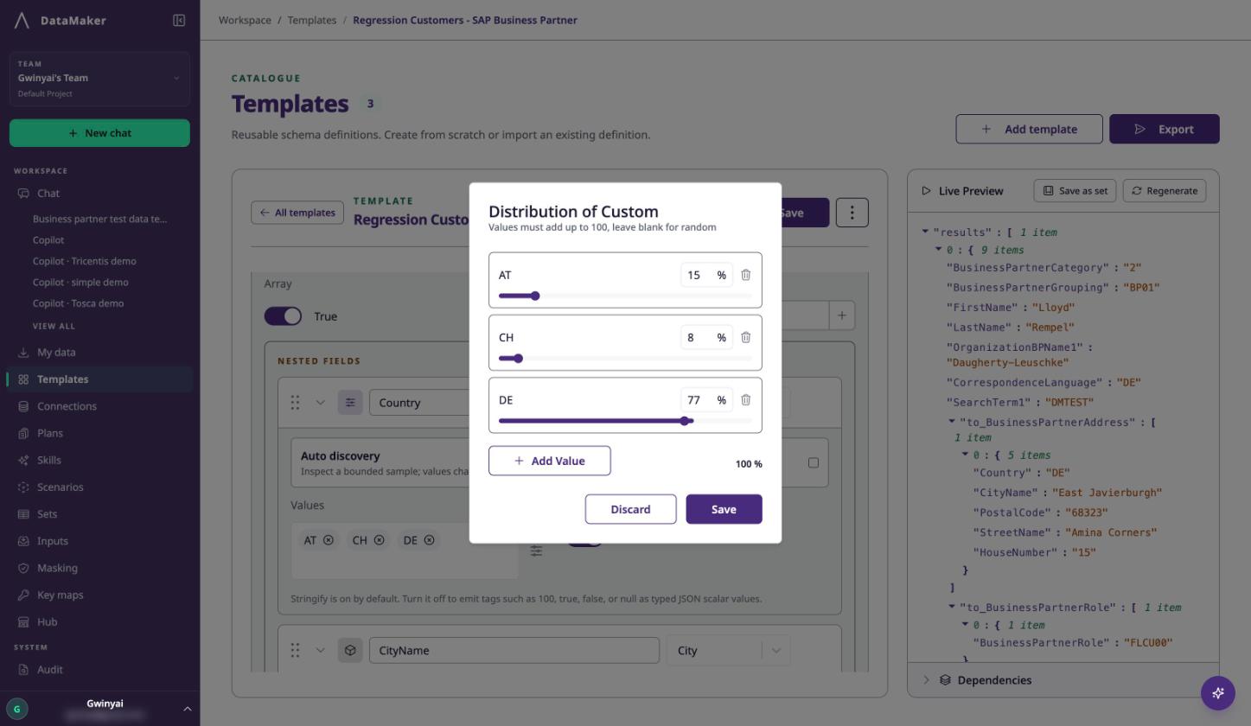The image size is (1251, 726).
Task: Click the Export button
Action: tap(1164, 129)
